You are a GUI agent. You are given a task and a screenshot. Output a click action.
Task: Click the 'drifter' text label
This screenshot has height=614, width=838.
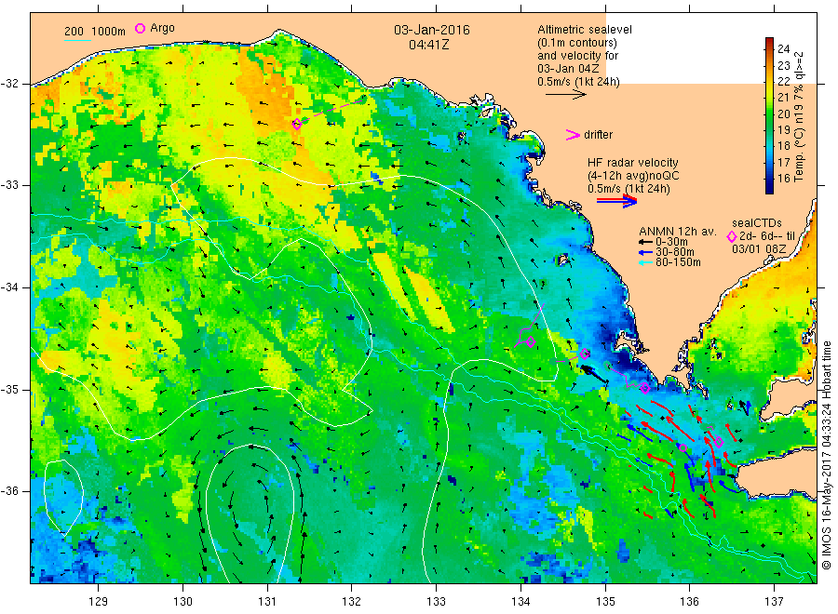point(598,135)
